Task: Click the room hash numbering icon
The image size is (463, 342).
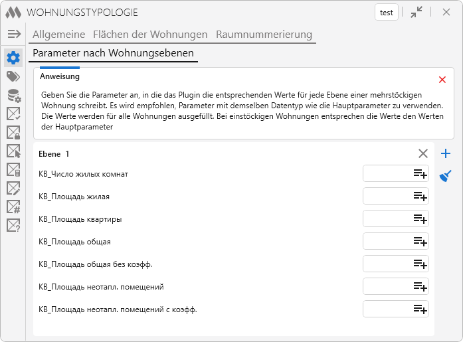Action: [13, 207]
